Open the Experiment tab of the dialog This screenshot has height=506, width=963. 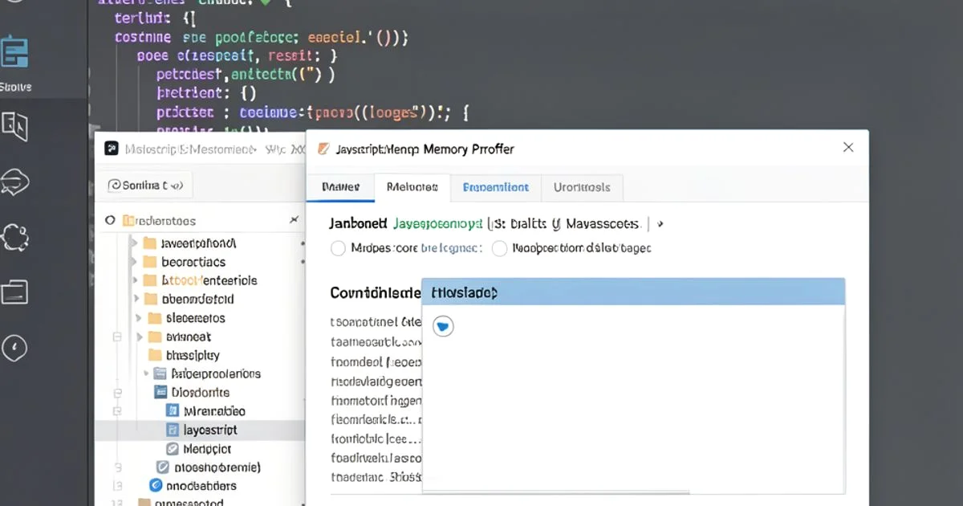tap(496, 187)
